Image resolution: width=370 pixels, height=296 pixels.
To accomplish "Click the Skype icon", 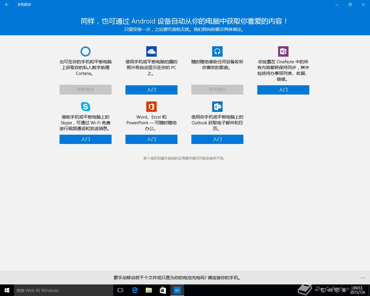I will [86, 107].
